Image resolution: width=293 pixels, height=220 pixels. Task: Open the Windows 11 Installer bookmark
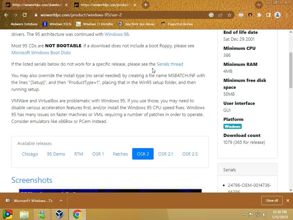pos(95,24)
